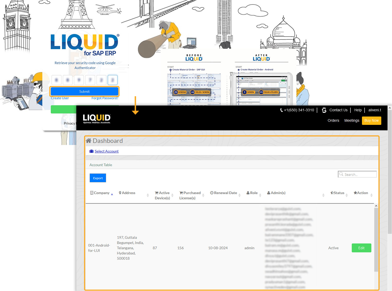
Task: Click the admin role cell
Action: point(249,248)
